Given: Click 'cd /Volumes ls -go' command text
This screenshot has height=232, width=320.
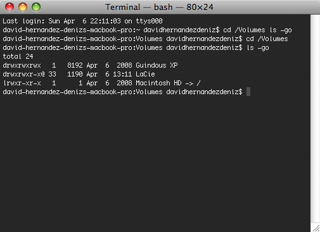Looking at the screenshot, I should [x=257, y=30].
